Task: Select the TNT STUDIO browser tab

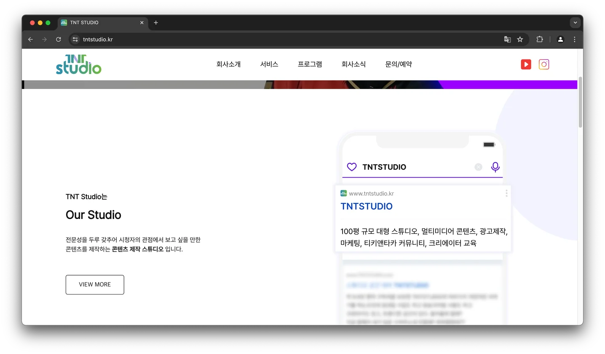Action: click(102, 23)
